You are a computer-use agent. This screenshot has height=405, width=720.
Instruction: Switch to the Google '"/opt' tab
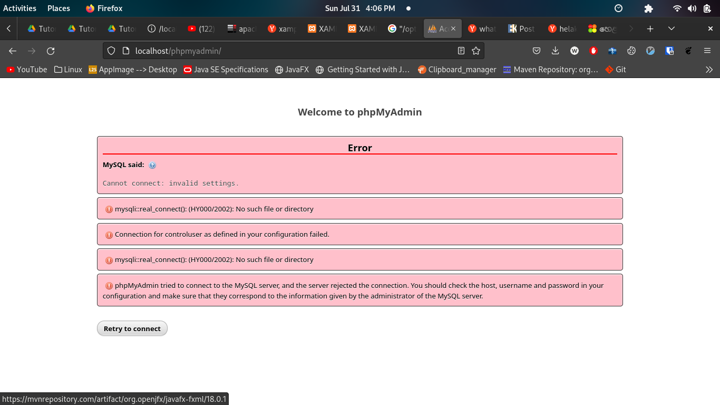(402, 28)
